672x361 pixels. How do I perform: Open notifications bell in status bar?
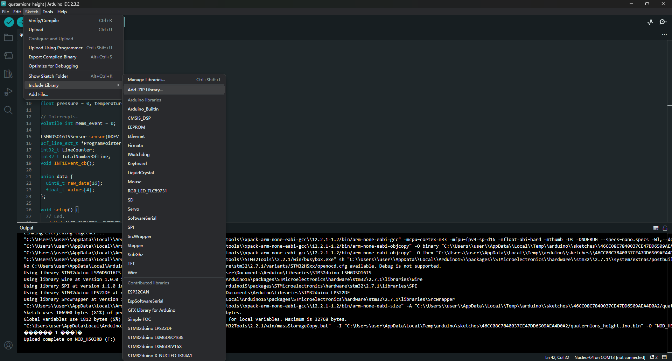click(x=653, y=357)
